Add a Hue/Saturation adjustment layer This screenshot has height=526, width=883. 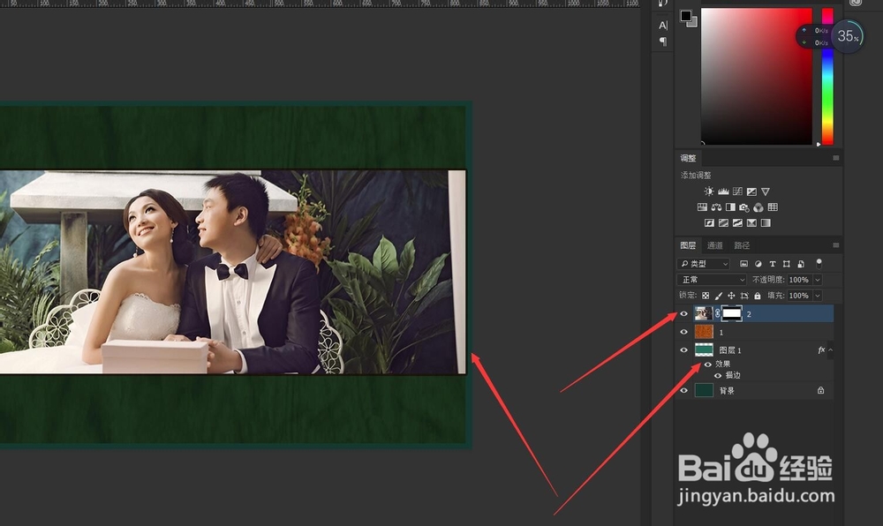(702, 207)
